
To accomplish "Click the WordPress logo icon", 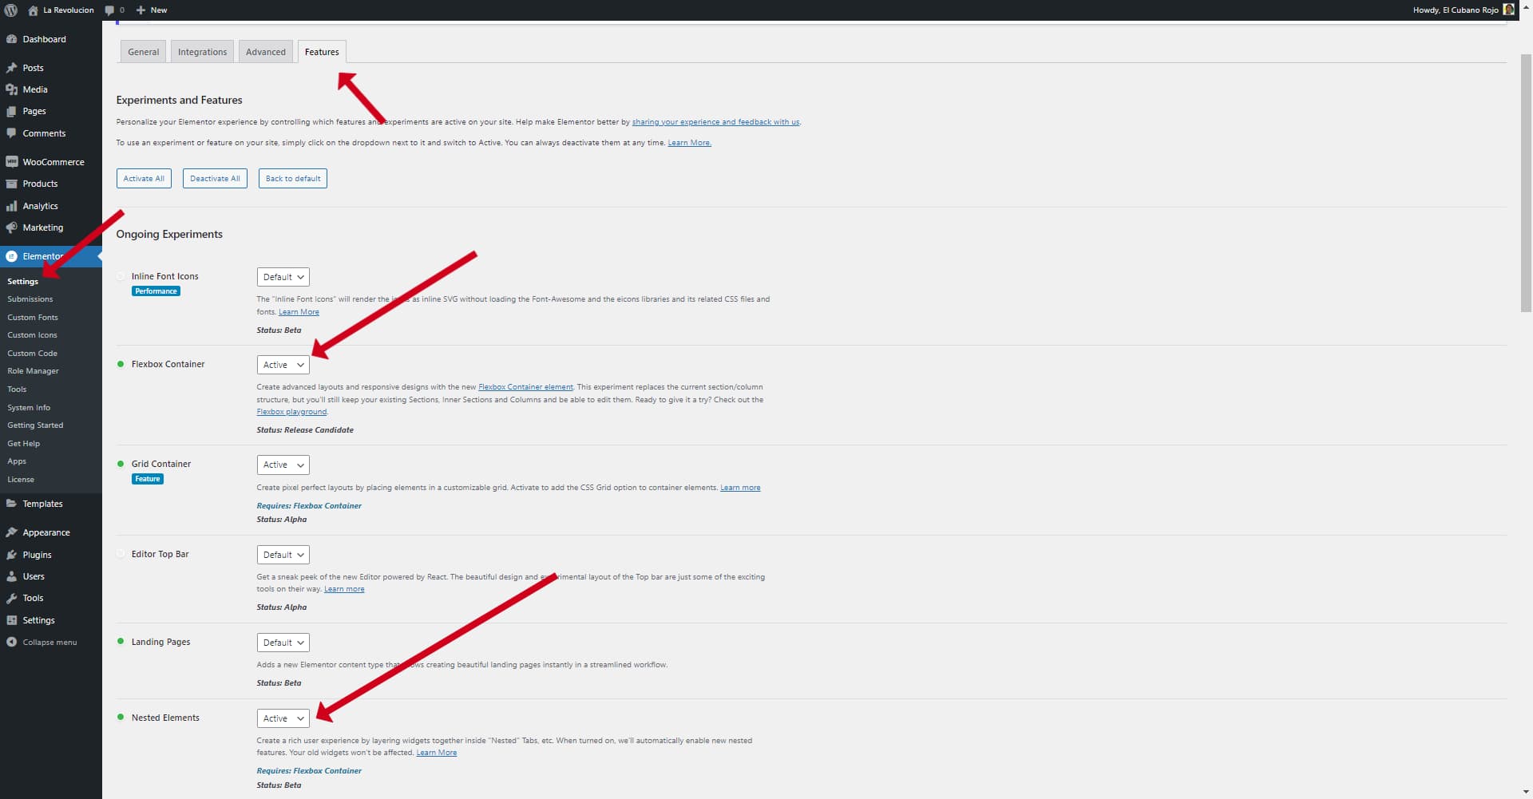I will [x=10, y=10].
